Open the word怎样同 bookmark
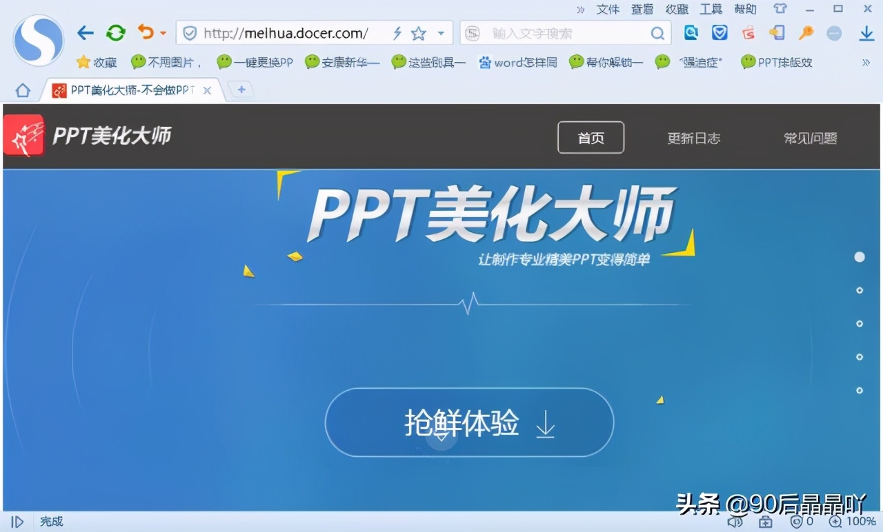 tap(517, 62)
